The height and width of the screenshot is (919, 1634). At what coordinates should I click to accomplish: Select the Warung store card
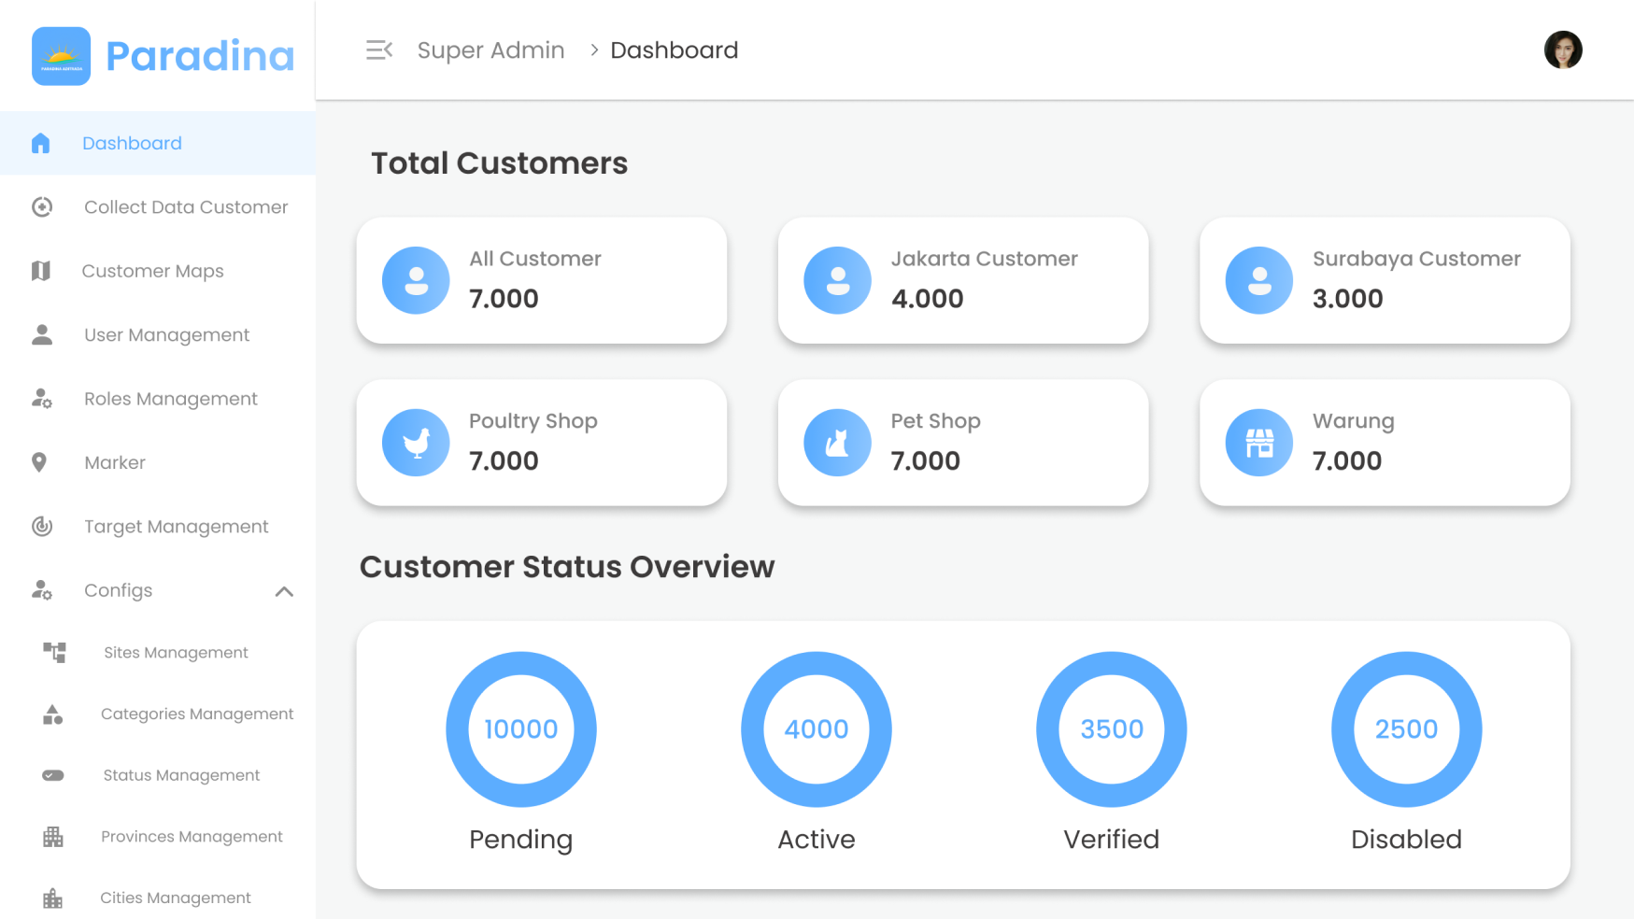click(x=1384, y=443)
